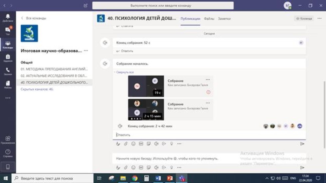Open emoji picker in new conversation toolbar

[133, 168]
